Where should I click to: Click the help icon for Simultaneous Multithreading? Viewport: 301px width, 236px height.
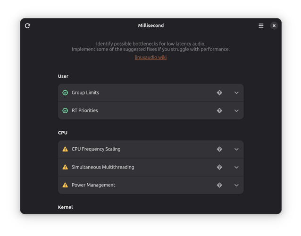219,167
